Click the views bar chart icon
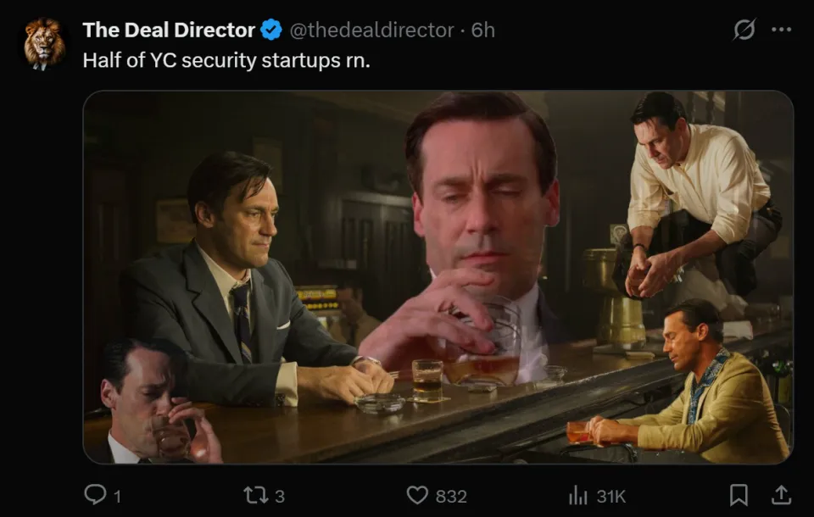Screen dimensions: 814x517 [577, 495]
